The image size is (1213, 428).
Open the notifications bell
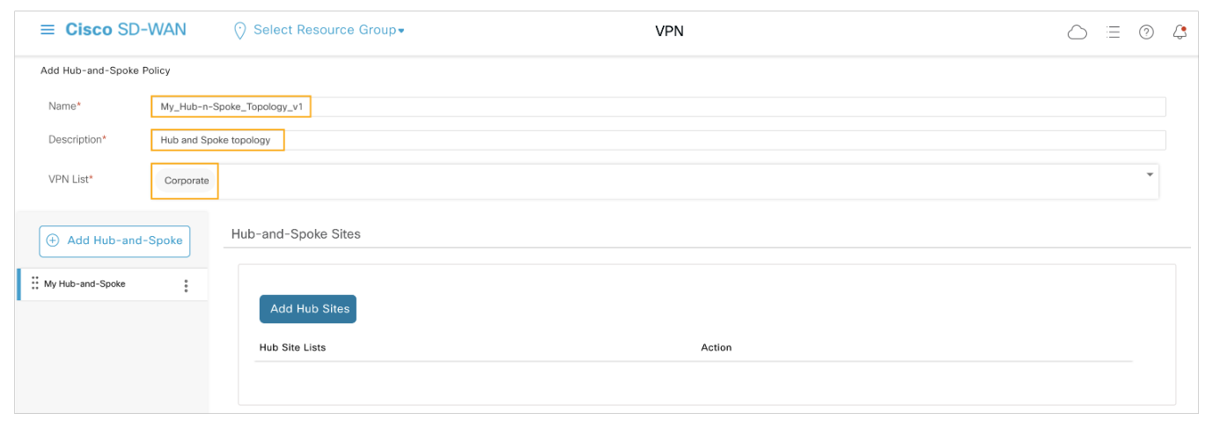1180,32
